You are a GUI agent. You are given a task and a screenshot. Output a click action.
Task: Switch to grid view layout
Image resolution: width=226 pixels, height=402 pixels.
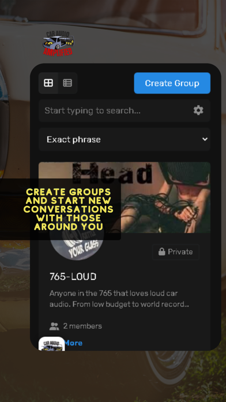pos(48,83)
